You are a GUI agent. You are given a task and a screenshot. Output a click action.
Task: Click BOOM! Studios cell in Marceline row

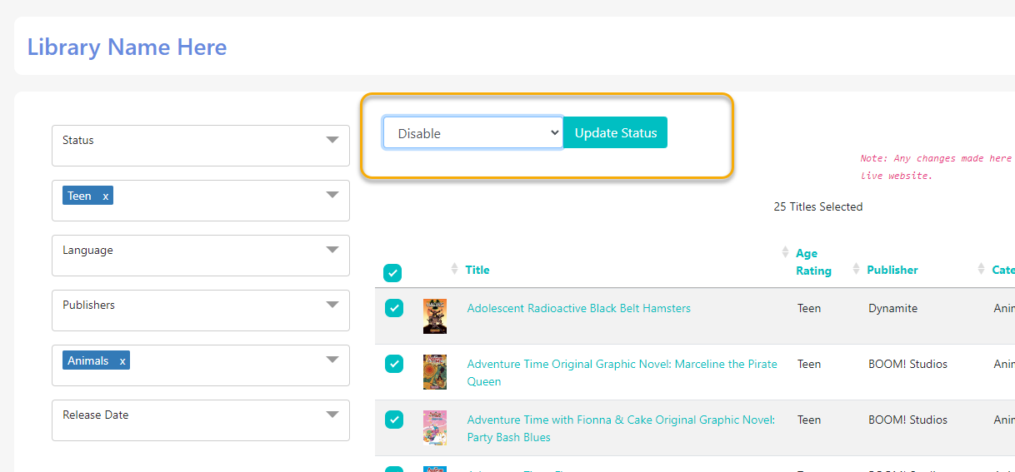(907, 364)
